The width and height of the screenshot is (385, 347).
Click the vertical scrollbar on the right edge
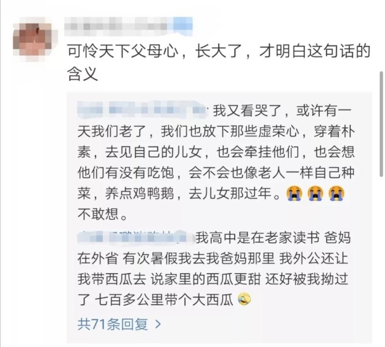click(x=381, y=124)
